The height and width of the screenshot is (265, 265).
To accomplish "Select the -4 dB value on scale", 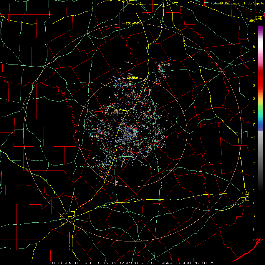I will [253, 177].
